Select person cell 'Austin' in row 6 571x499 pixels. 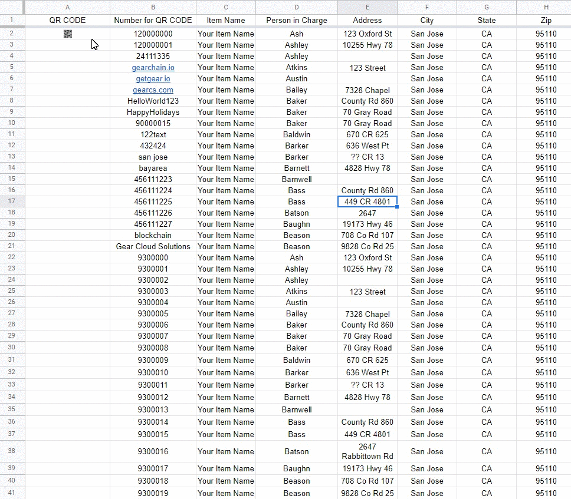[x=297, y=79]
